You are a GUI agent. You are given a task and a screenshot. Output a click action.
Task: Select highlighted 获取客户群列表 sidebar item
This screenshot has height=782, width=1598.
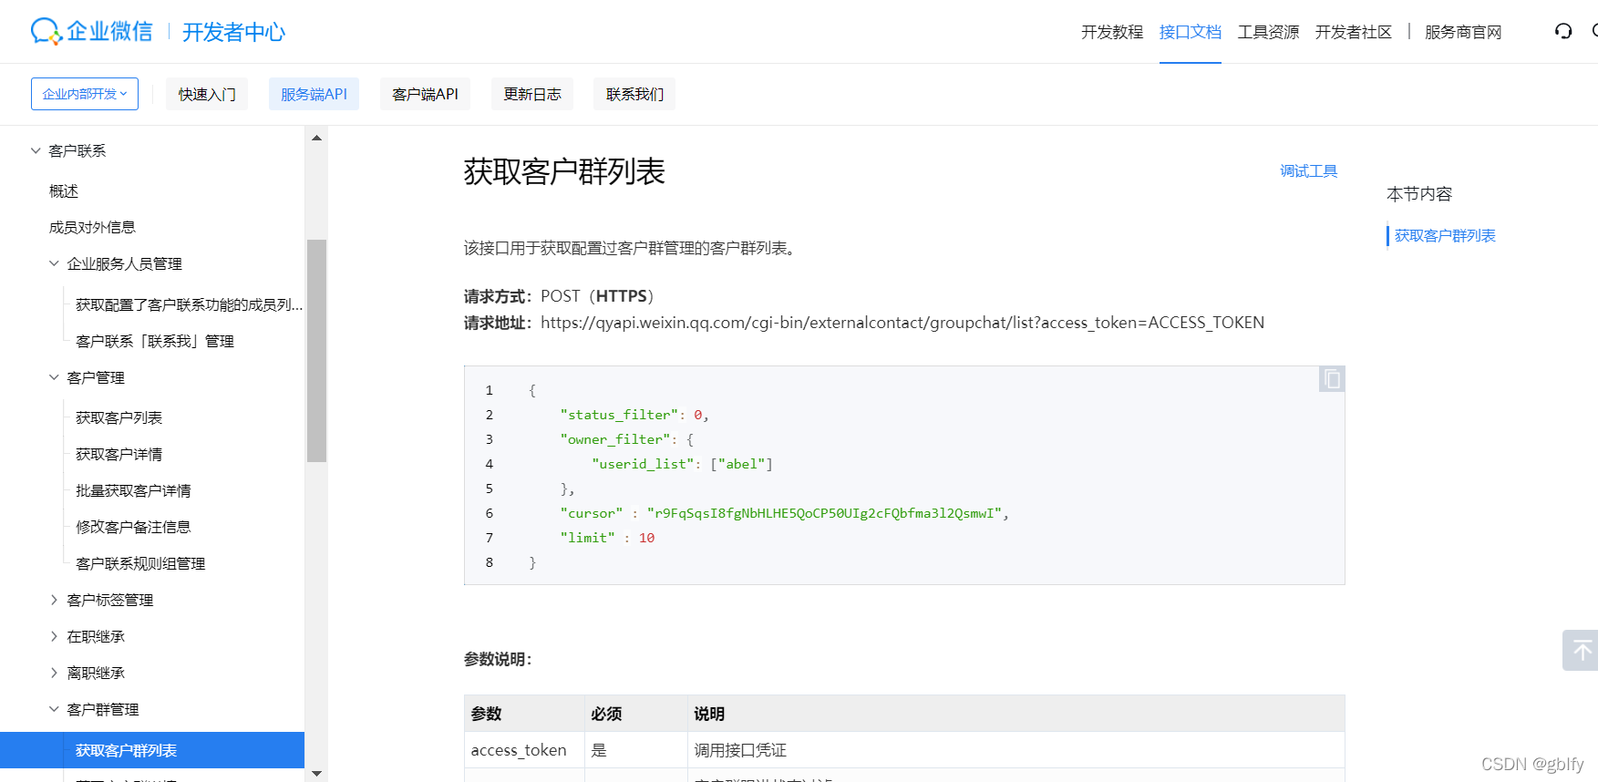pos(152,750)
